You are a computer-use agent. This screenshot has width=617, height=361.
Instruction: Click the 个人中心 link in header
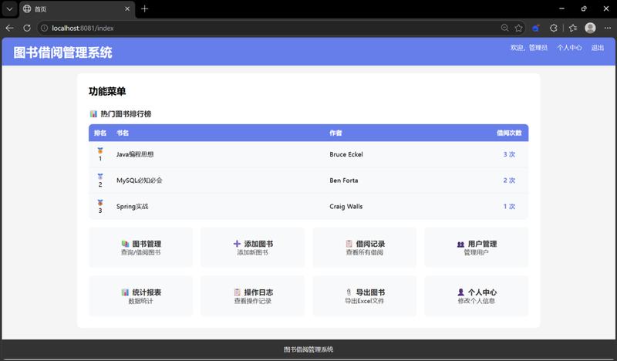point(569,48)
